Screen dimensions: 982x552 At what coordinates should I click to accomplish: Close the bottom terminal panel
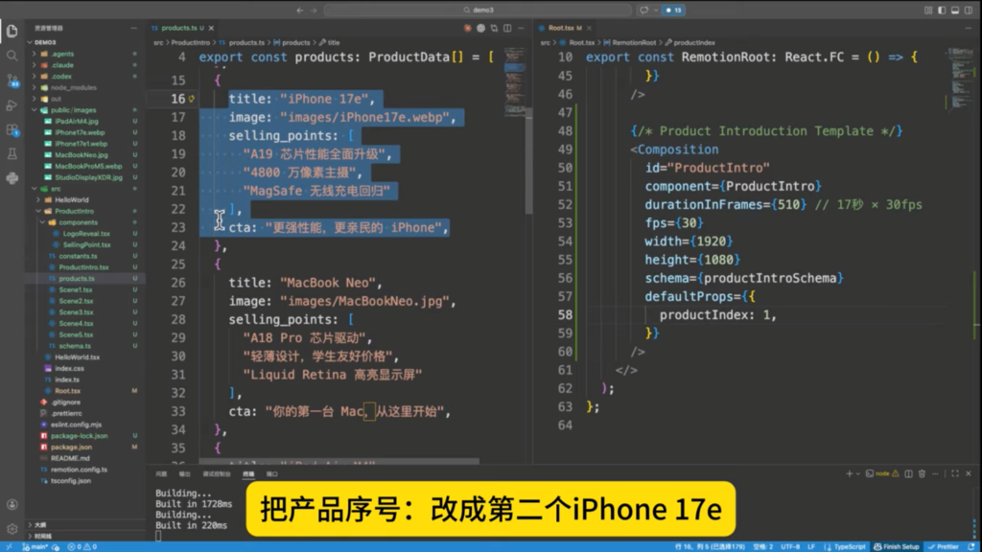(x=969, y=473)
